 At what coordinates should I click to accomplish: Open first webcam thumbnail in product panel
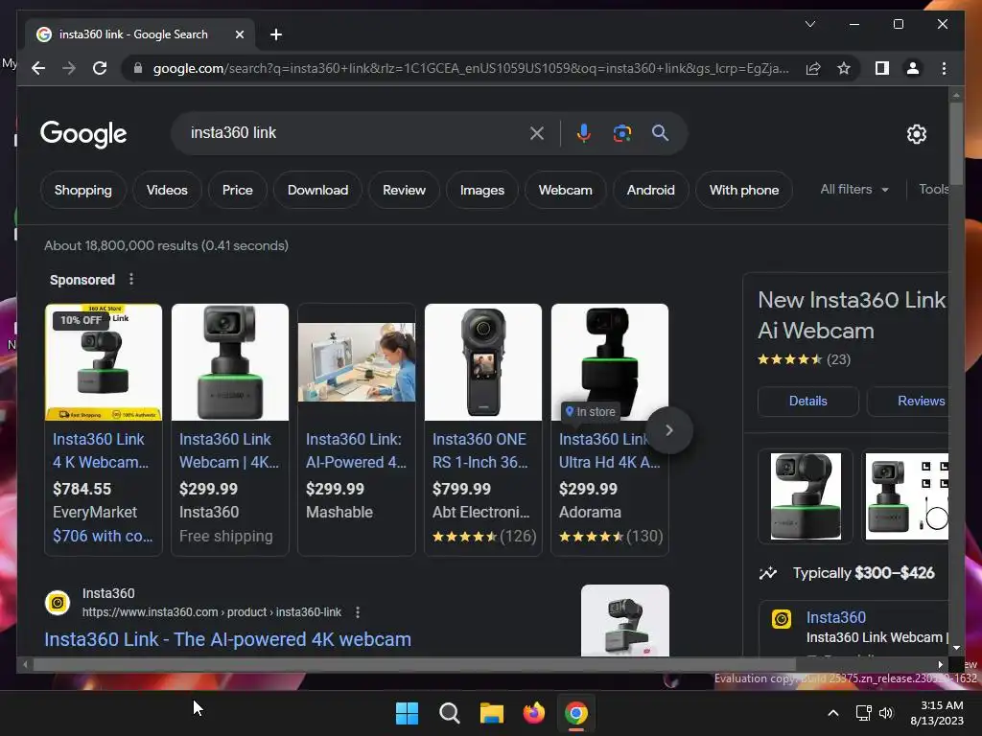[x=806, y=496]
